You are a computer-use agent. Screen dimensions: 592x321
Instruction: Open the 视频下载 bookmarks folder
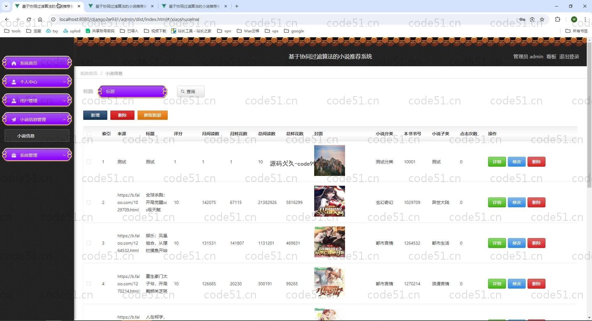coord(155,31)
